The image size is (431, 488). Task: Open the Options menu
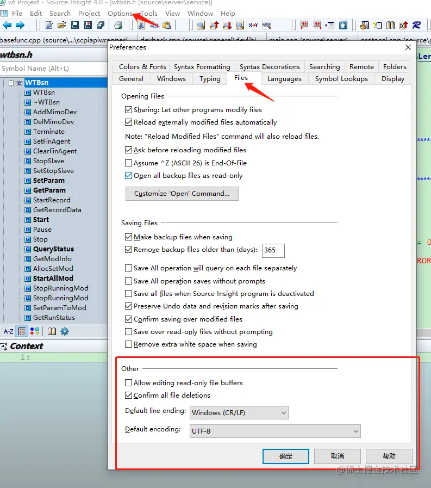120,14
